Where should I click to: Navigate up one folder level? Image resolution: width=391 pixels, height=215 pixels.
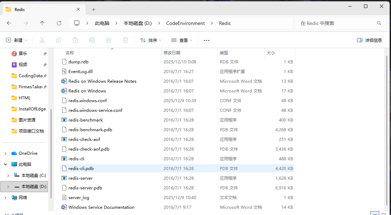(x=42, y=23)
